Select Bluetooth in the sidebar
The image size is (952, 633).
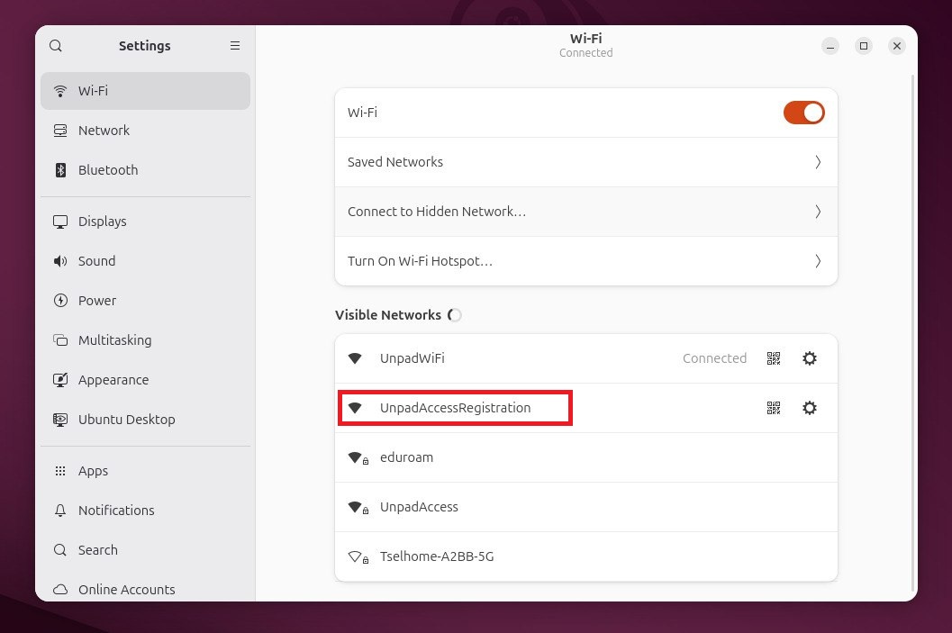[x=145, y=170]
